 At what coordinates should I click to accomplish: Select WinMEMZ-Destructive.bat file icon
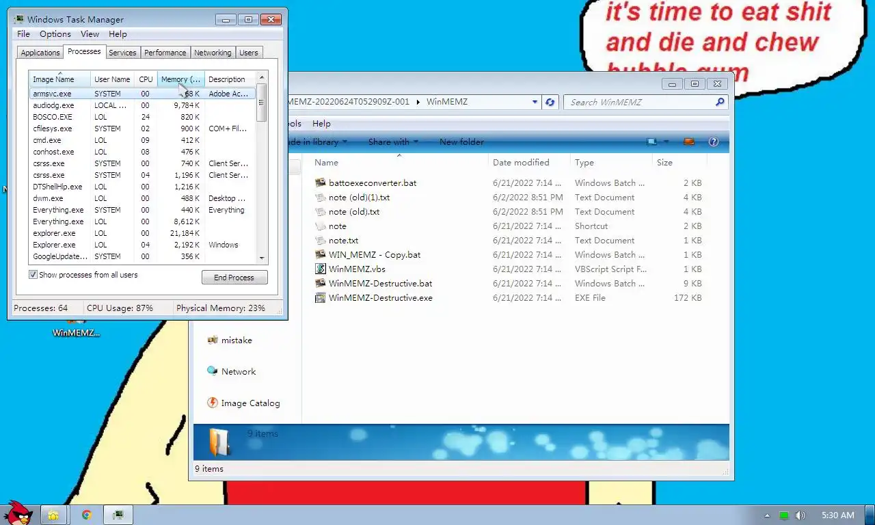[320, 283]
